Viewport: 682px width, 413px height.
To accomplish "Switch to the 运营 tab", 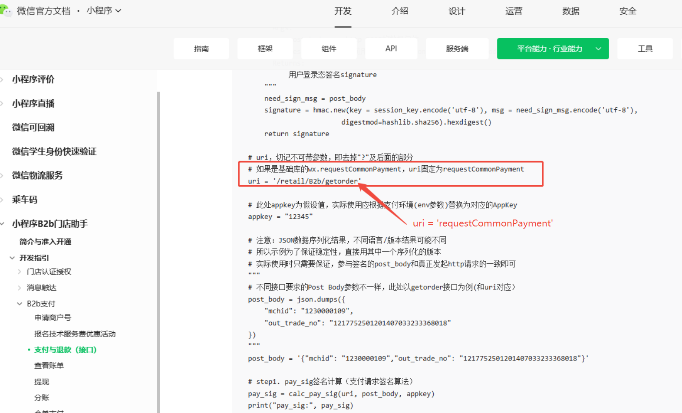I will coord(514,11).
